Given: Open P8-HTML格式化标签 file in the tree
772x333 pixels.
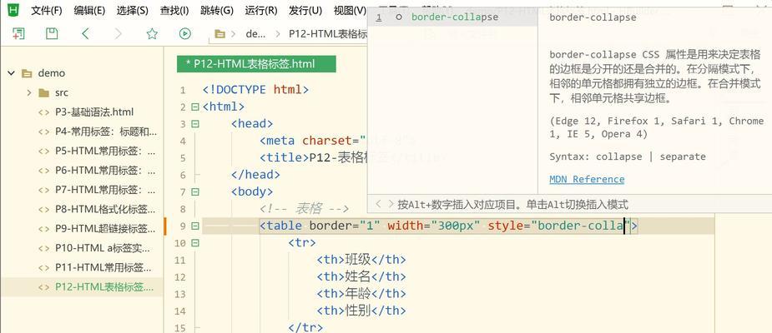Looking at the screenshot, I should (x=106, y=209).
